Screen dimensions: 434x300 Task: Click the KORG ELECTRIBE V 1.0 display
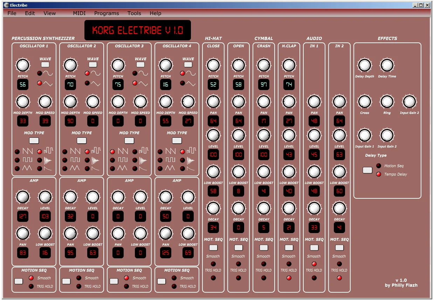tap(138, 30)
